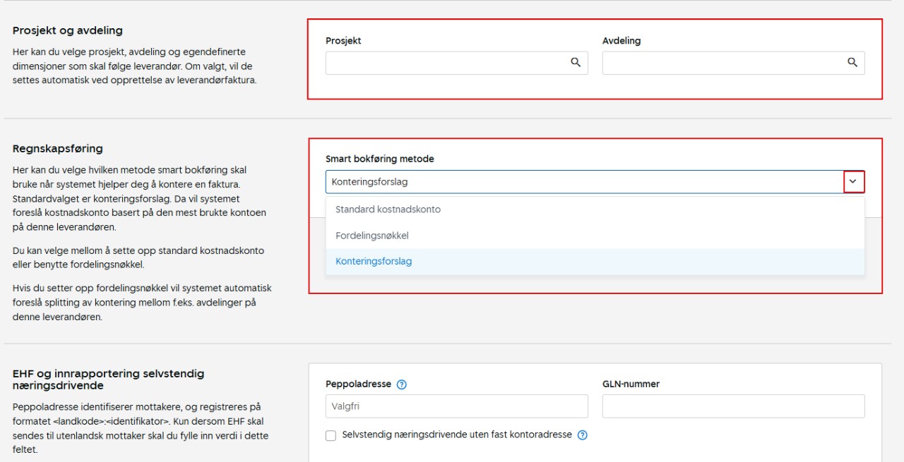This screenshot has width=904, height=462.
Task: Choose Fordelingsnøkkel in the dropdown list
Action: 372,236
